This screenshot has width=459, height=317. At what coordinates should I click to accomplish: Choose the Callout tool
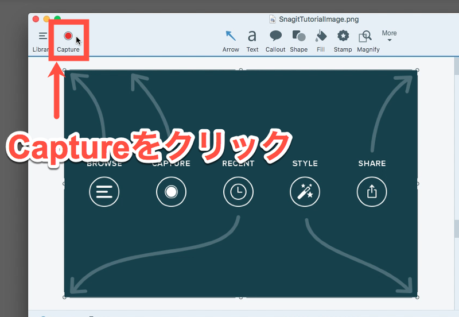click(x=275, y=41)
